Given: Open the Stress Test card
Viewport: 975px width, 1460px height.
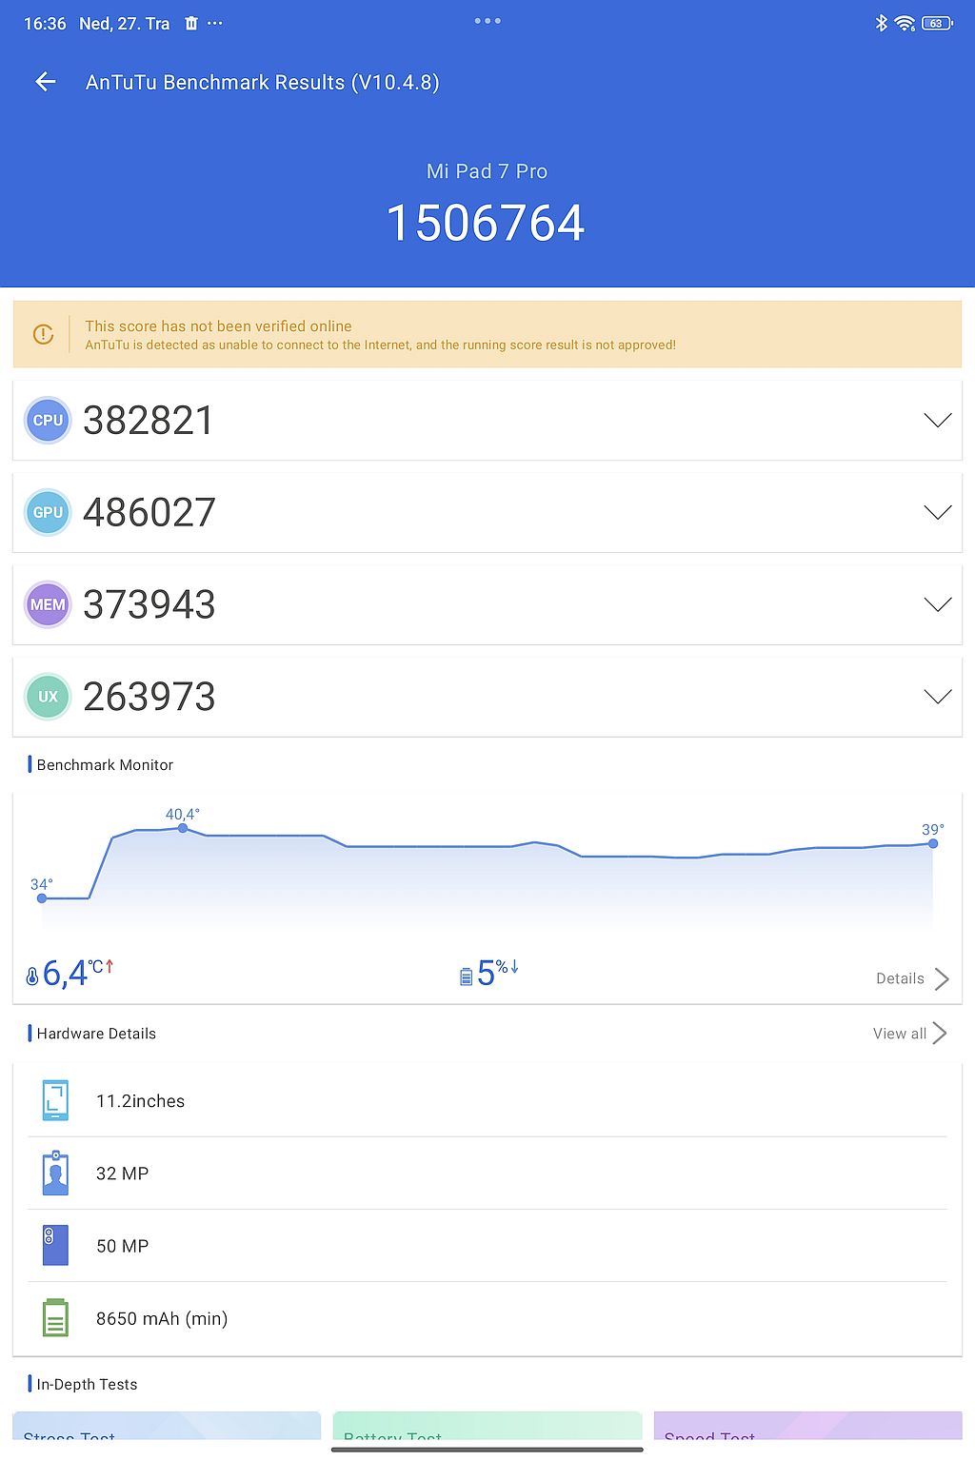Looking at the screenshot, I should click(167, 1426).
